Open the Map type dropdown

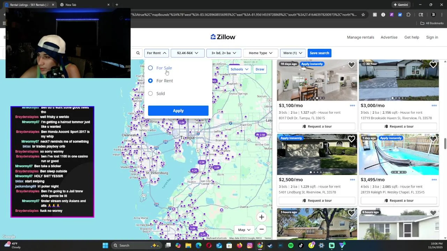coord(244,230)
